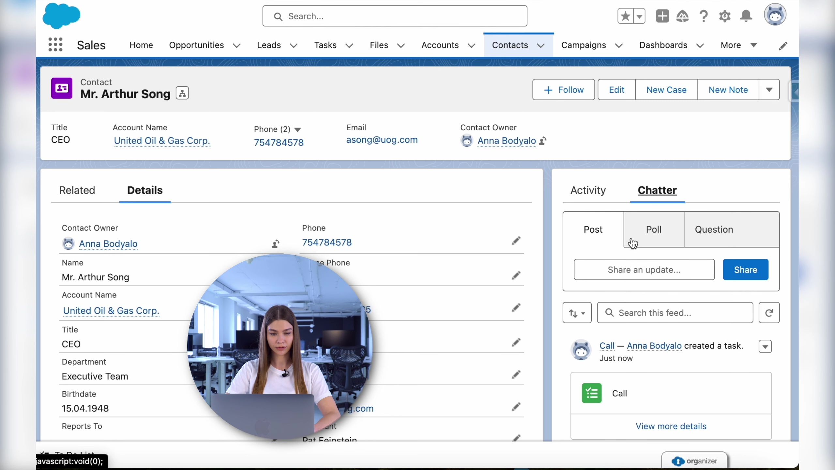Click the asong@uog.com email link
Image resolution: width=835 pixels, height=470 pixels.
coord(382,140)
